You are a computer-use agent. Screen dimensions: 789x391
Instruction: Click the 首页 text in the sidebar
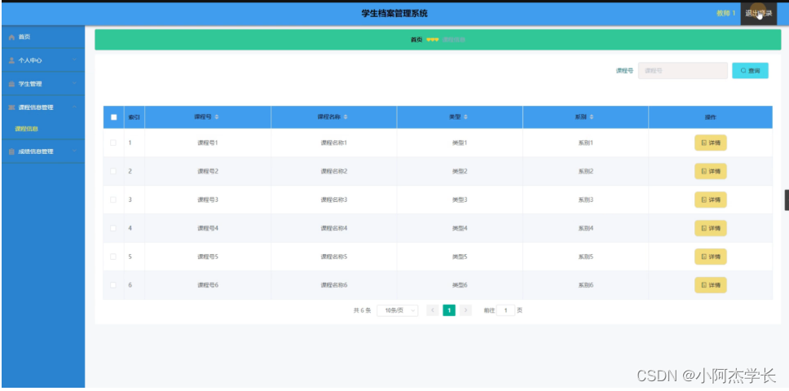point(24,37)
